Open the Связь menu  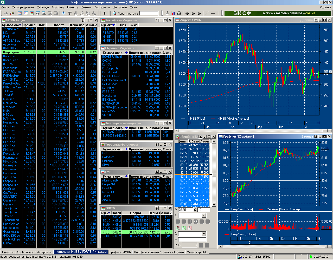[x=5, y=7]
